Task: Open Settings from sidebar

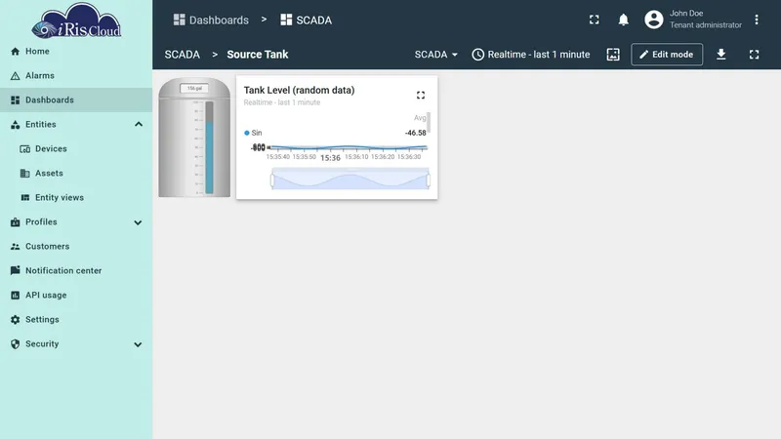Action: [76, 320]
